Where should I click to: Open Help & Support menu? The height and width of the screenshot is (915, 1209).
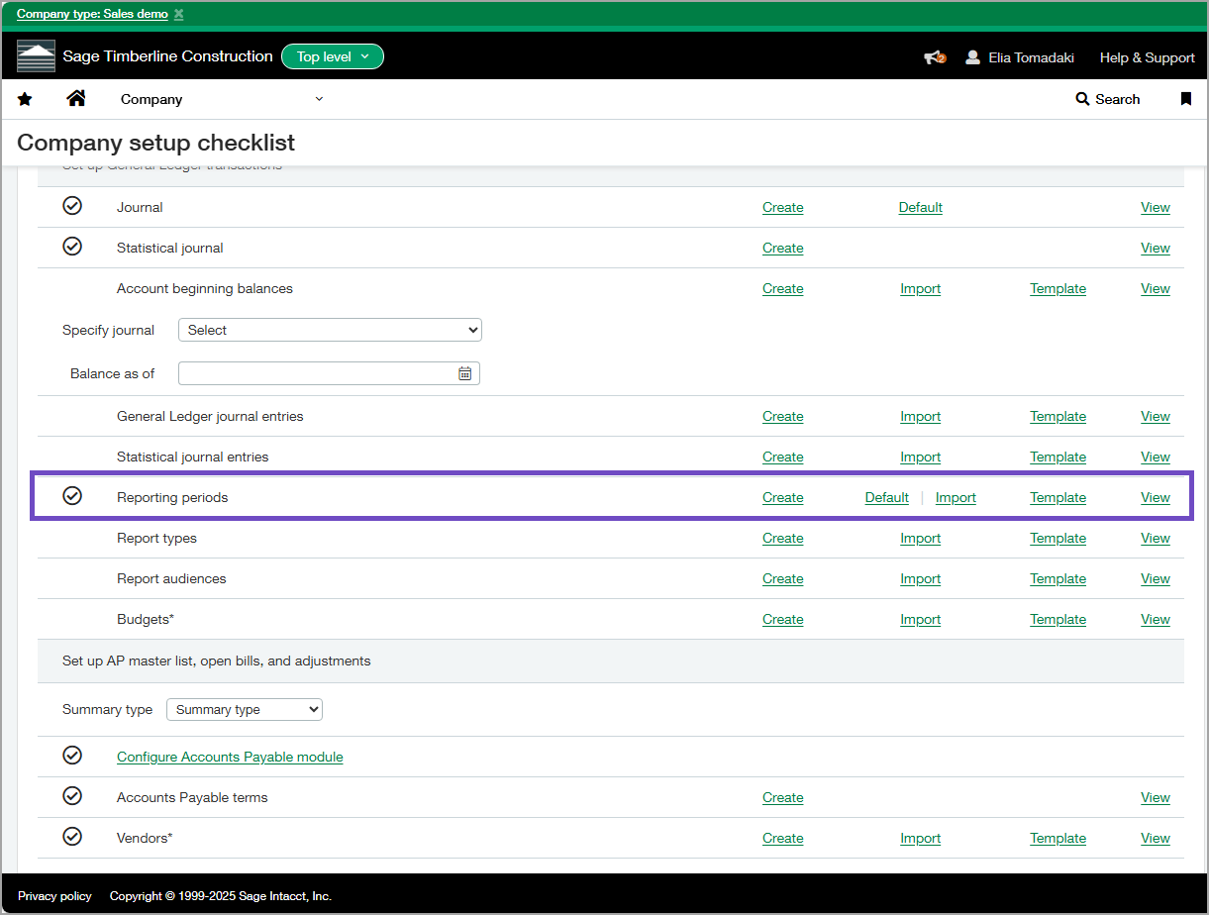tap(1147, 57)
